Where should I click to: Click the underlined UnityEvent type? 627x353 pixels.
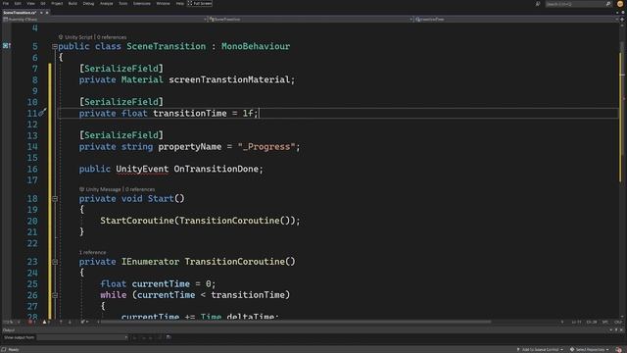tap(142, 169)
